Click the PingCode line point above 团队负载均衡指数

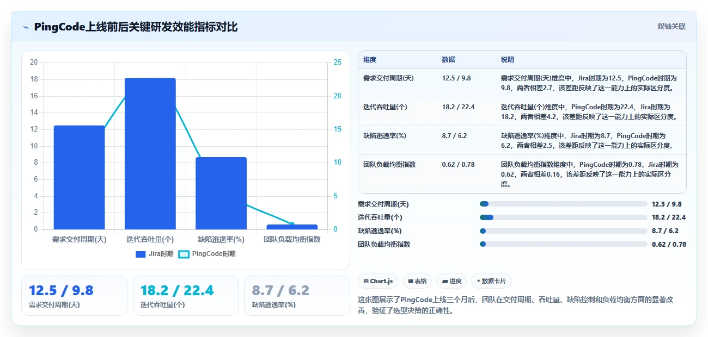pos(292,224)
